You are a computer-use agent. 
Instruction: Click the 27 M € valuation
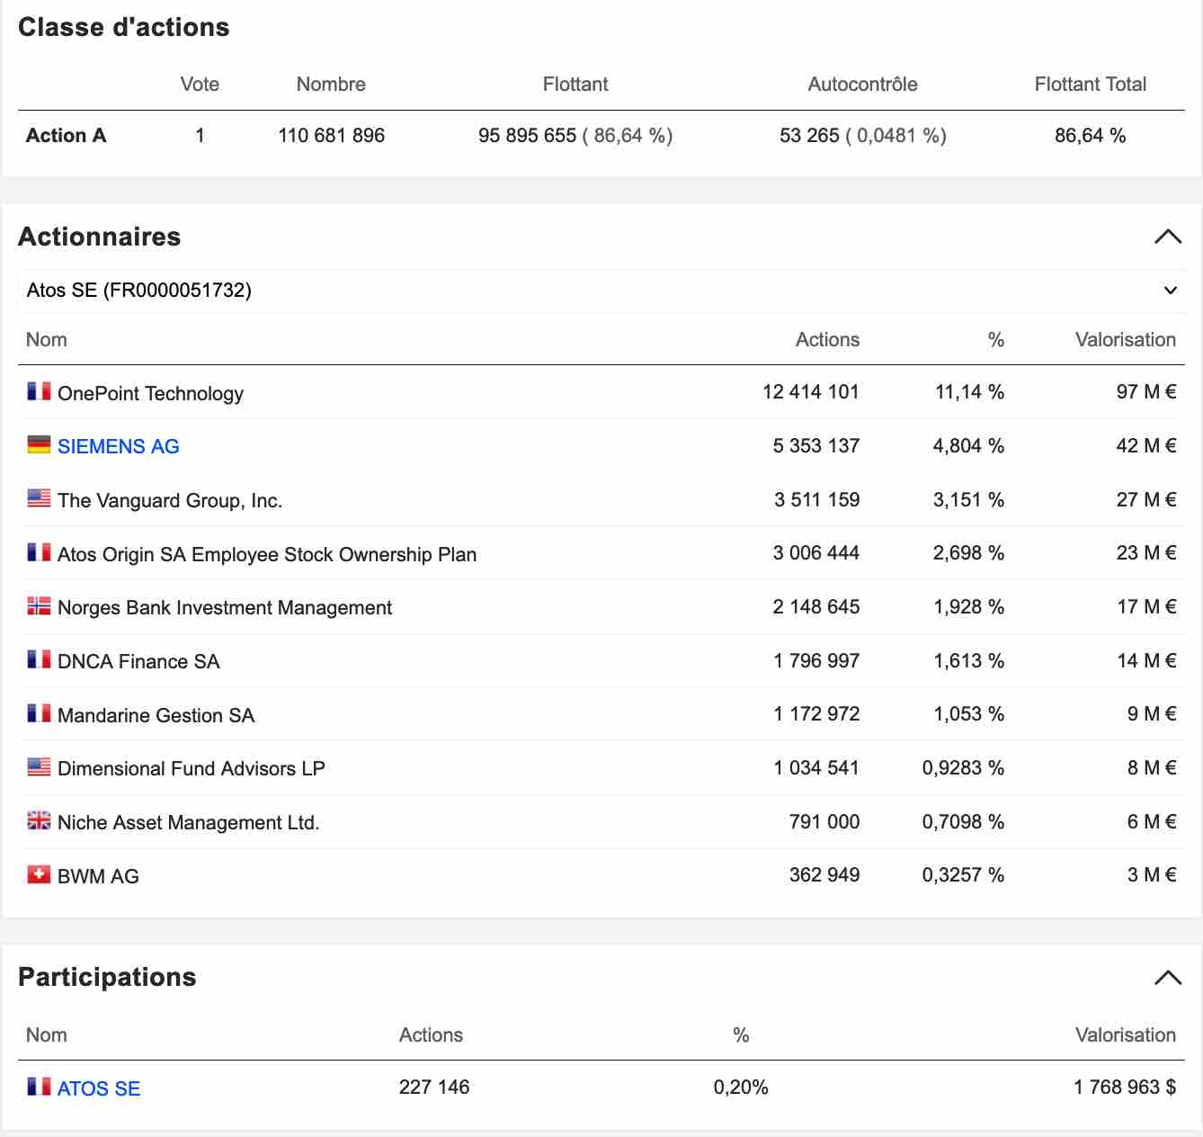click(1146, 499)
